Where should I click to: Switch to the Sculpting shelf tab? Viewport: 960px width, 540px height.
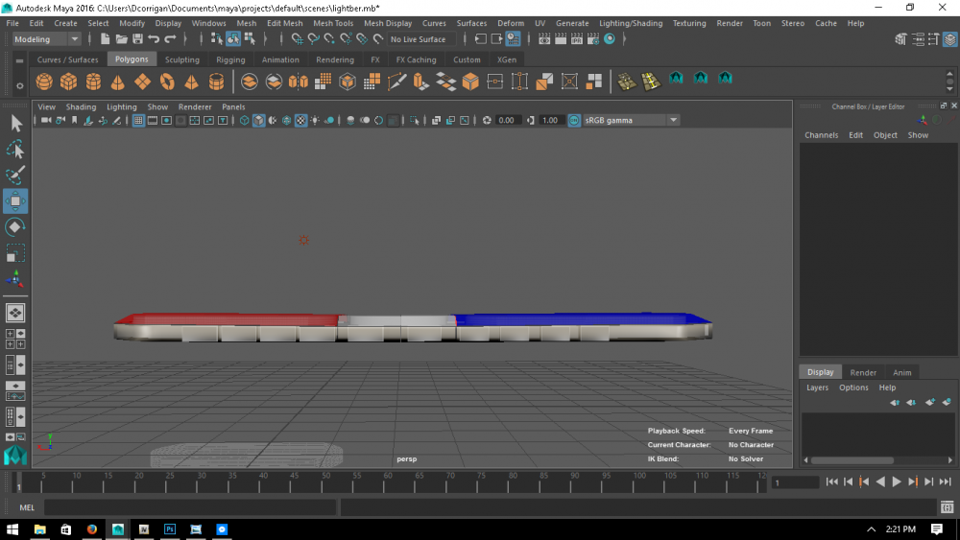point(181,59)
